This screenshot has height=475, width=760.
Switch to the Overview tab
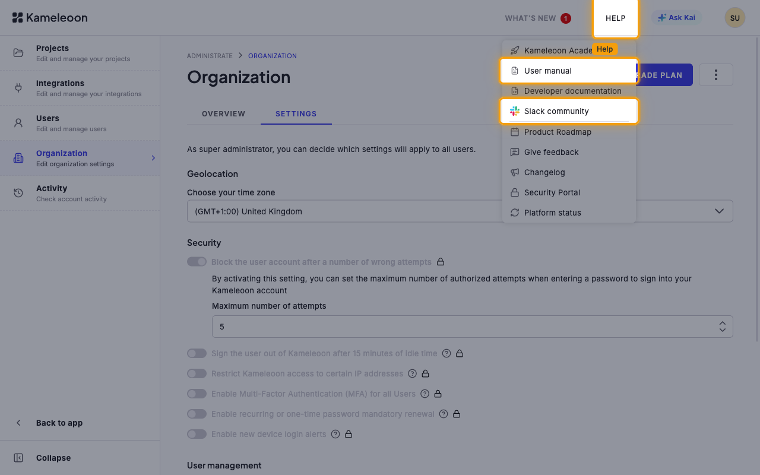(x=223, y=113)
